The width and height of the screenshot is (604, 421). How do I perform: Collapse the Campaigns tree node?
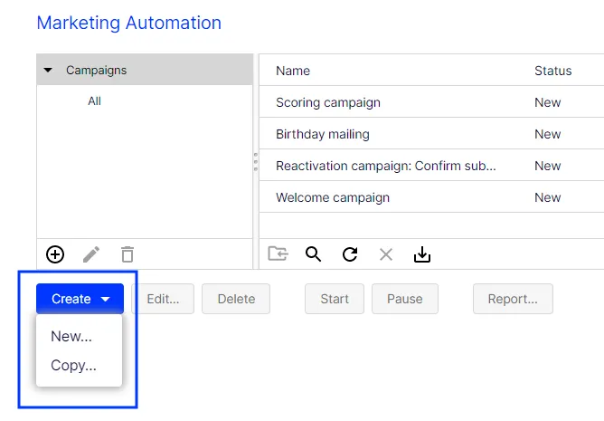coord(48,71)
